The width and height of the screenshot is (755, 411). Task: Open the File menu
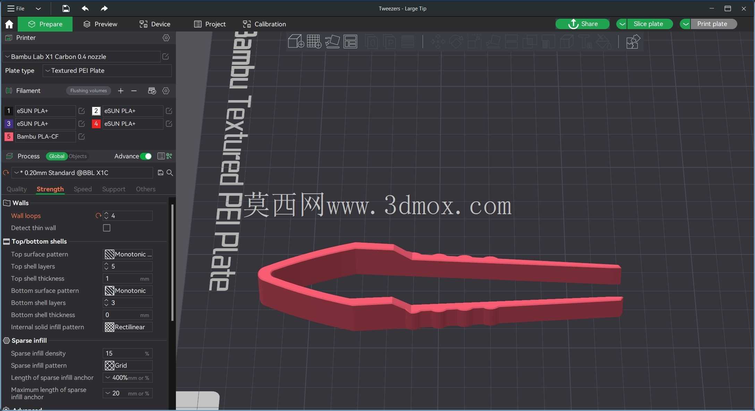(x=16, y=8)
